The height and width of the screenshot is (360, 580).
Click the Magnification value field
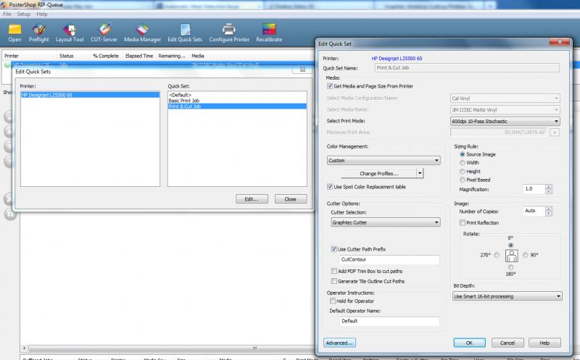coord(534,189)
